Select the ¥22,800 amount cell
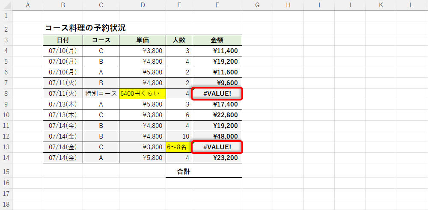This screenshot has height=210, width=428. [x=217, y=115]
